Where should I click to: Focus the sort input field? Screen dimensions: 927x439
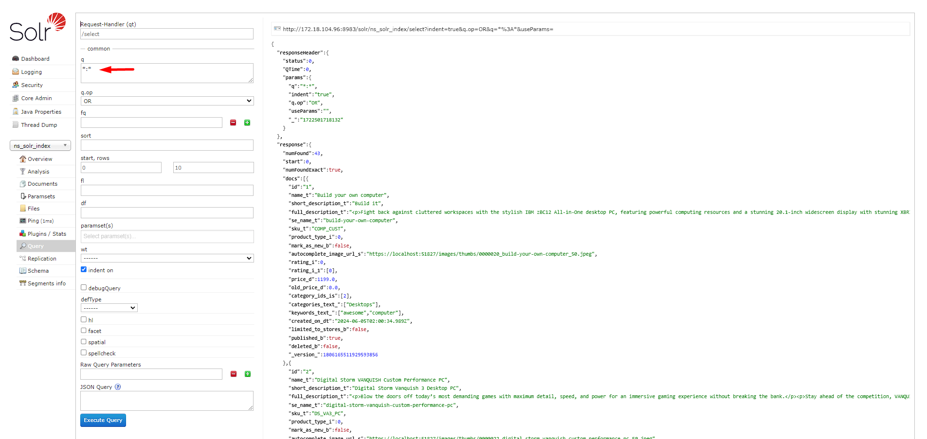coord(167,145)
